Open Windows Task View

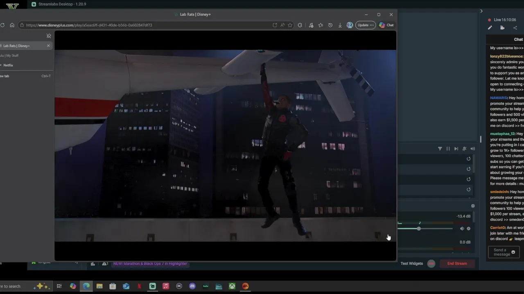[x=59, y=286]
